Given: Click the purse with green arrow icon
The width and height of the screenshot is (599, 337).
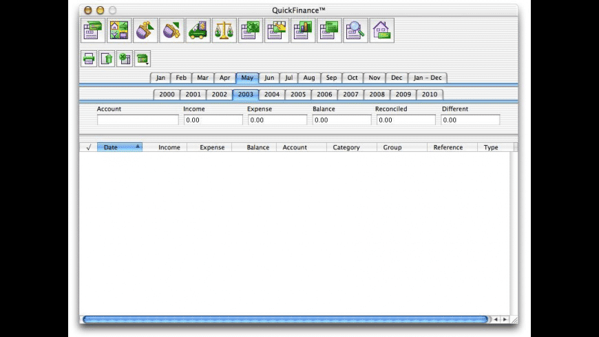Looking at the screenshot, I should [x=145, y=31].
